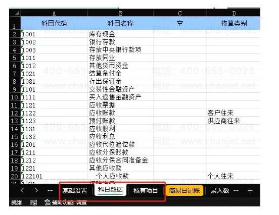Switch to 录入数 sheet tab
Image resolution: width=279 pixels, height=215 pixels.
click(220, 191)
